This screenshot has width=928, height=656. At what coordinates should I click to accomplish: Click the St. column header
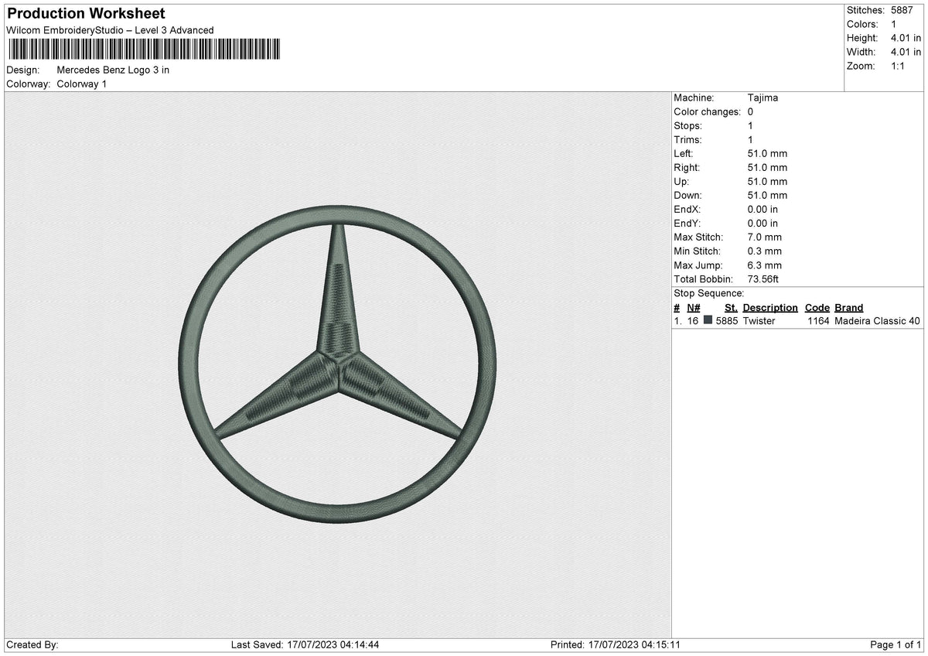731,307
